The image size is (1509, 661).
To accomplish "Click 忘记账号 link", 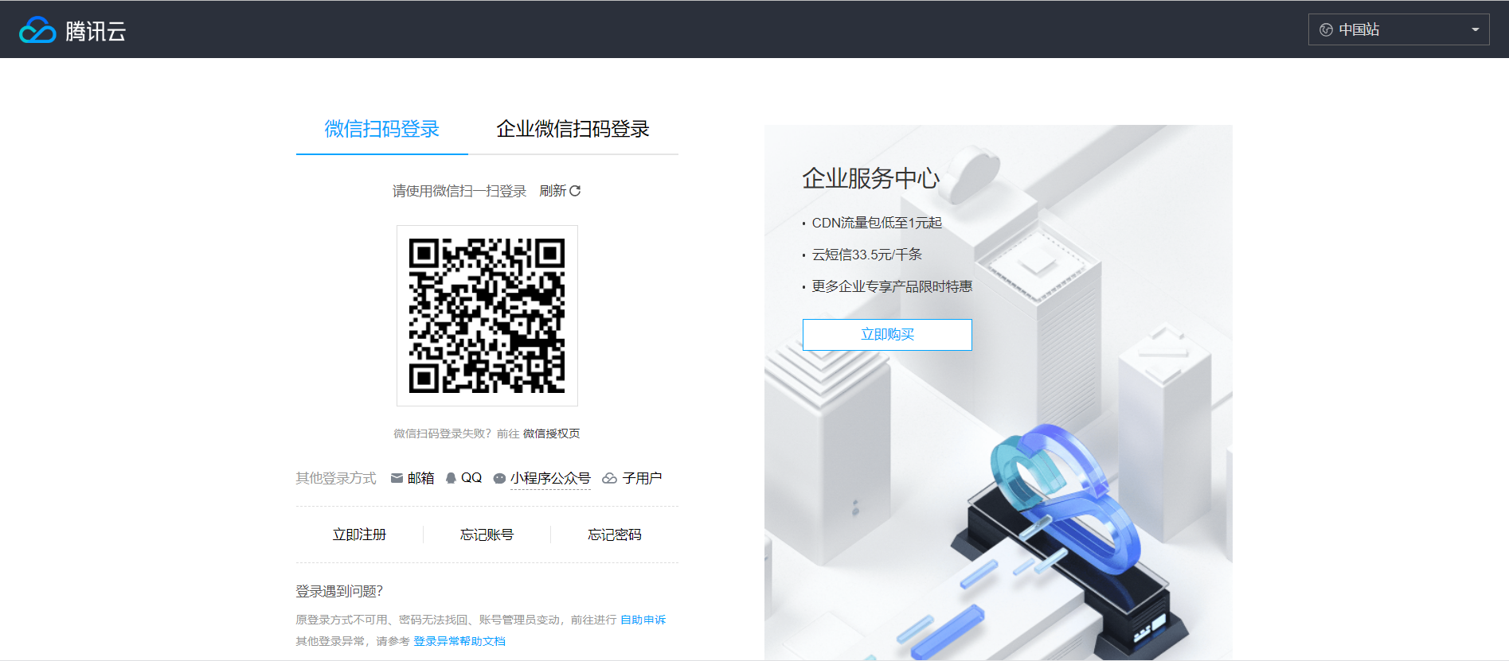I will [x=487, y=535].
